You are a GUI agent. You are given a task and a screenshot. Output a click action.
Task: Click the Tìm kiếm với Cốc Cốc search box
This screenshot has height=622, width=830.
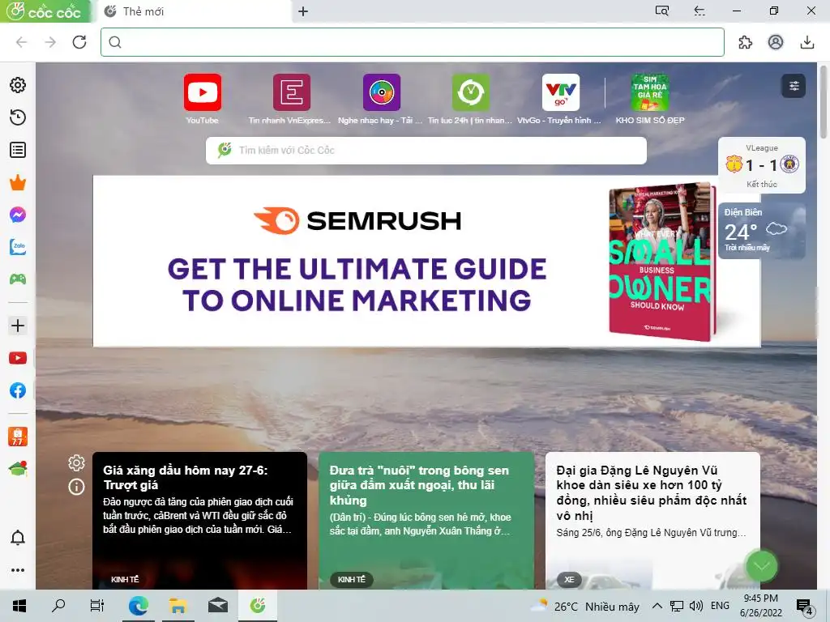coord(426,151)
